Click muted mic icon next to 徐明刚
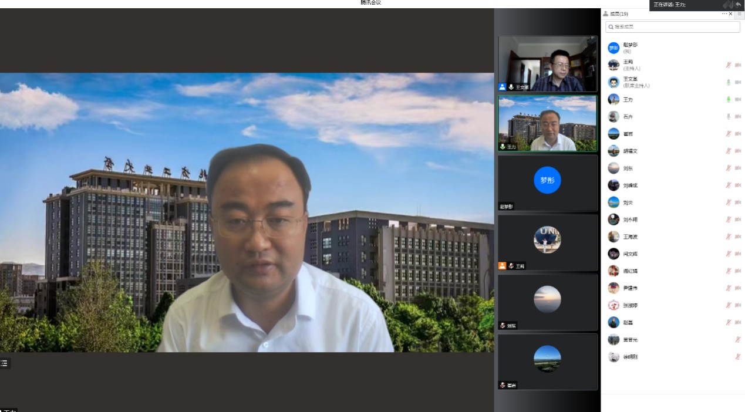Screen dimensions: 745x412 738,357
